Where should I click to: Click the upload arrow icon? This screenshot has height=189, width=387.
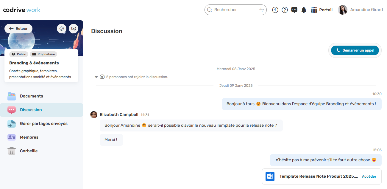(x=275, y=10)
